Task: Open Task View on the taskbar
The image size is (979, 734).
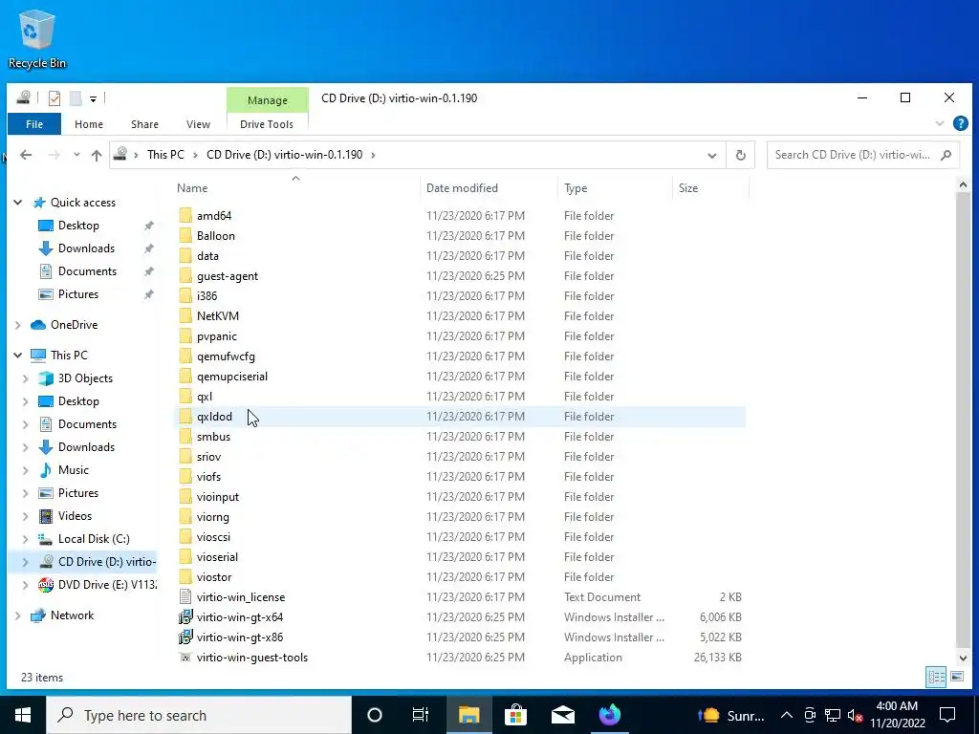Action: (421, 715)
